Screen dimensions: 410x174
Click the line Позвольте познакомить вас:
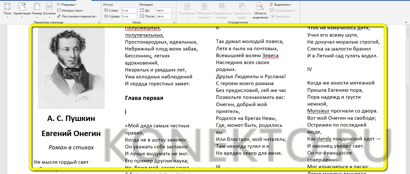[251, 97]
